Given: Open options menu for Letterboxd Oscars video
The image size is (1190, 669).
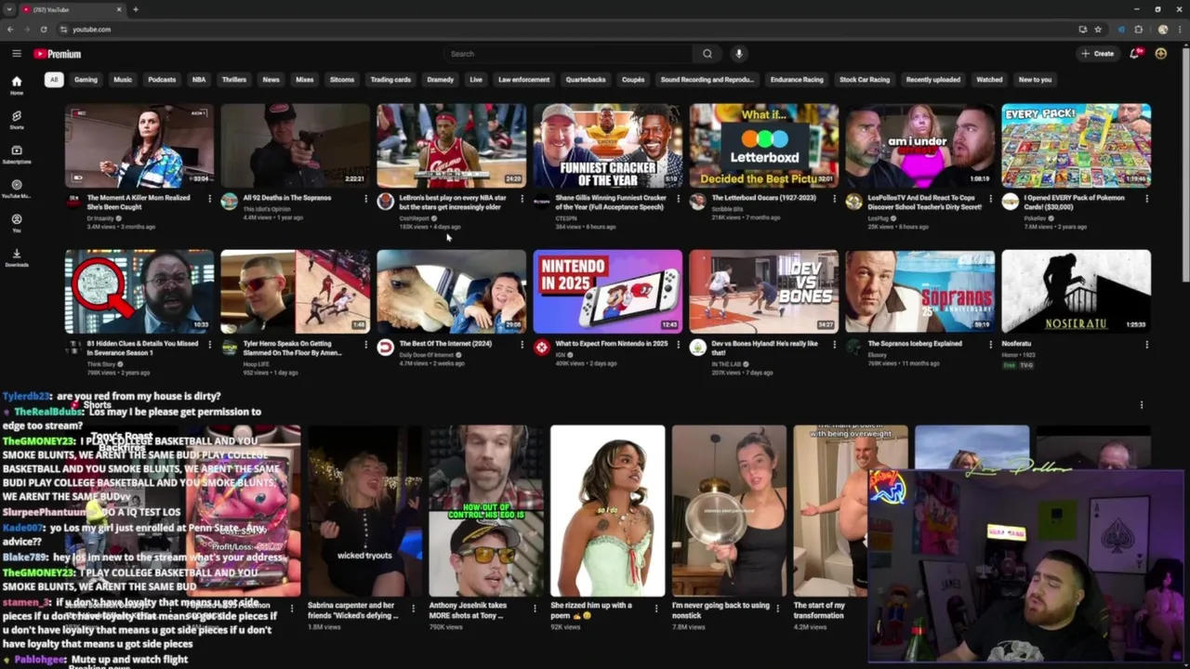Looking at the screenshot, I should (x=834, y=199).
